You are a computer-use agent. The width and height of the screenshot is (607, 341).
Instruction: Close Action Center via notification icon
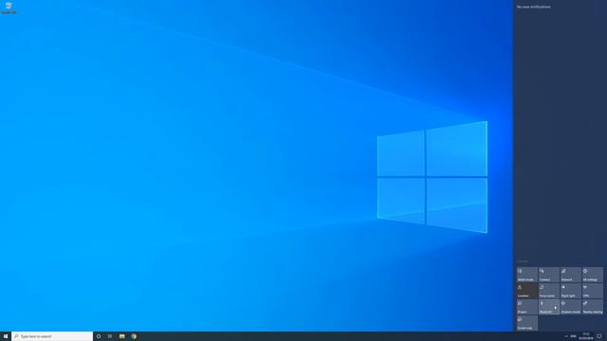coord(599,336)
